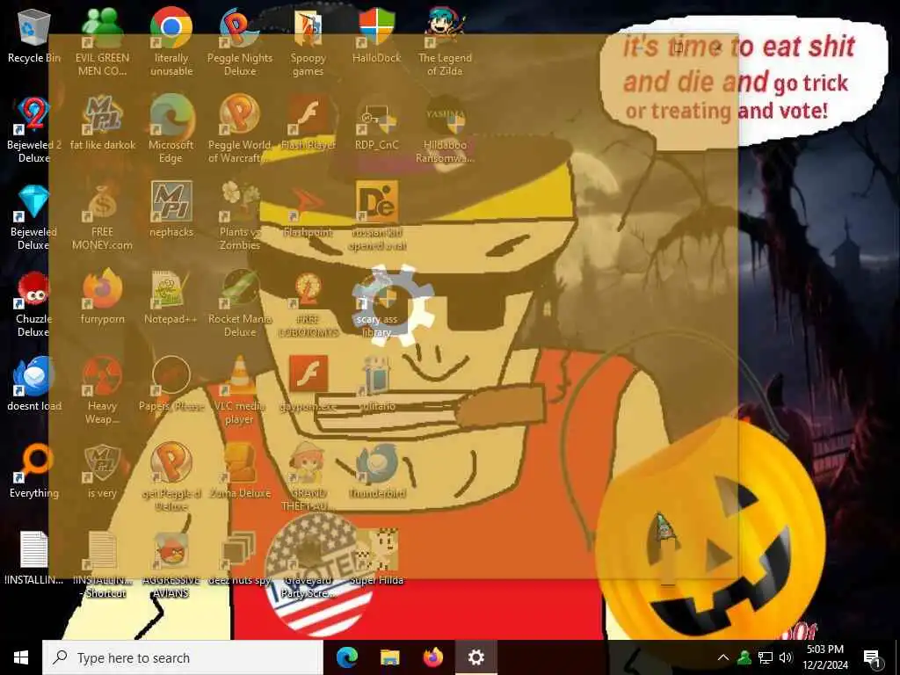Select the nephacks icon
The image size is (900, 675).
[x=171, y=210]
